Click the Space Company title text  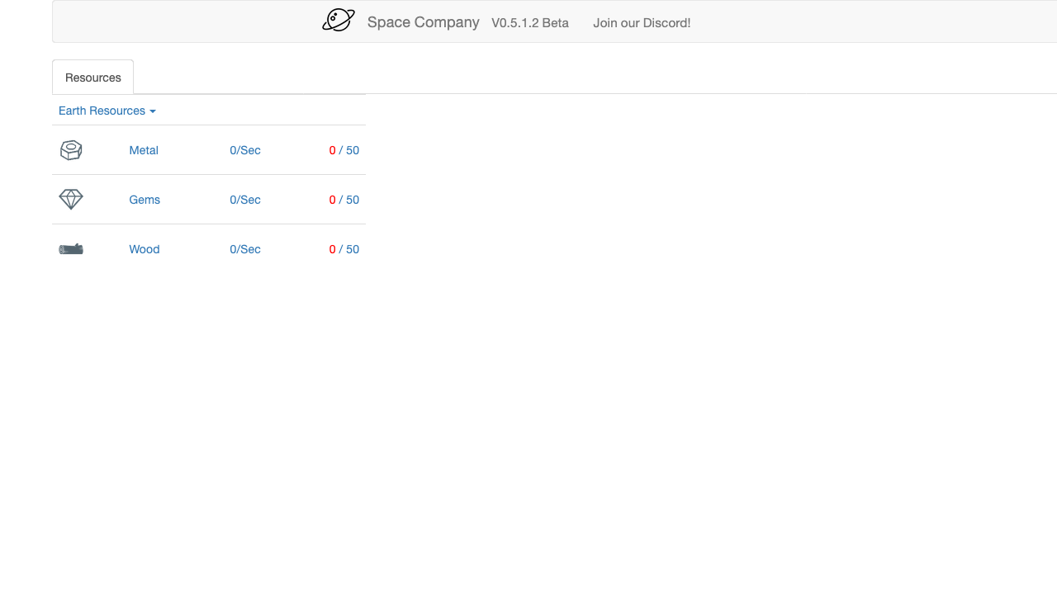(x=423, y=22)
